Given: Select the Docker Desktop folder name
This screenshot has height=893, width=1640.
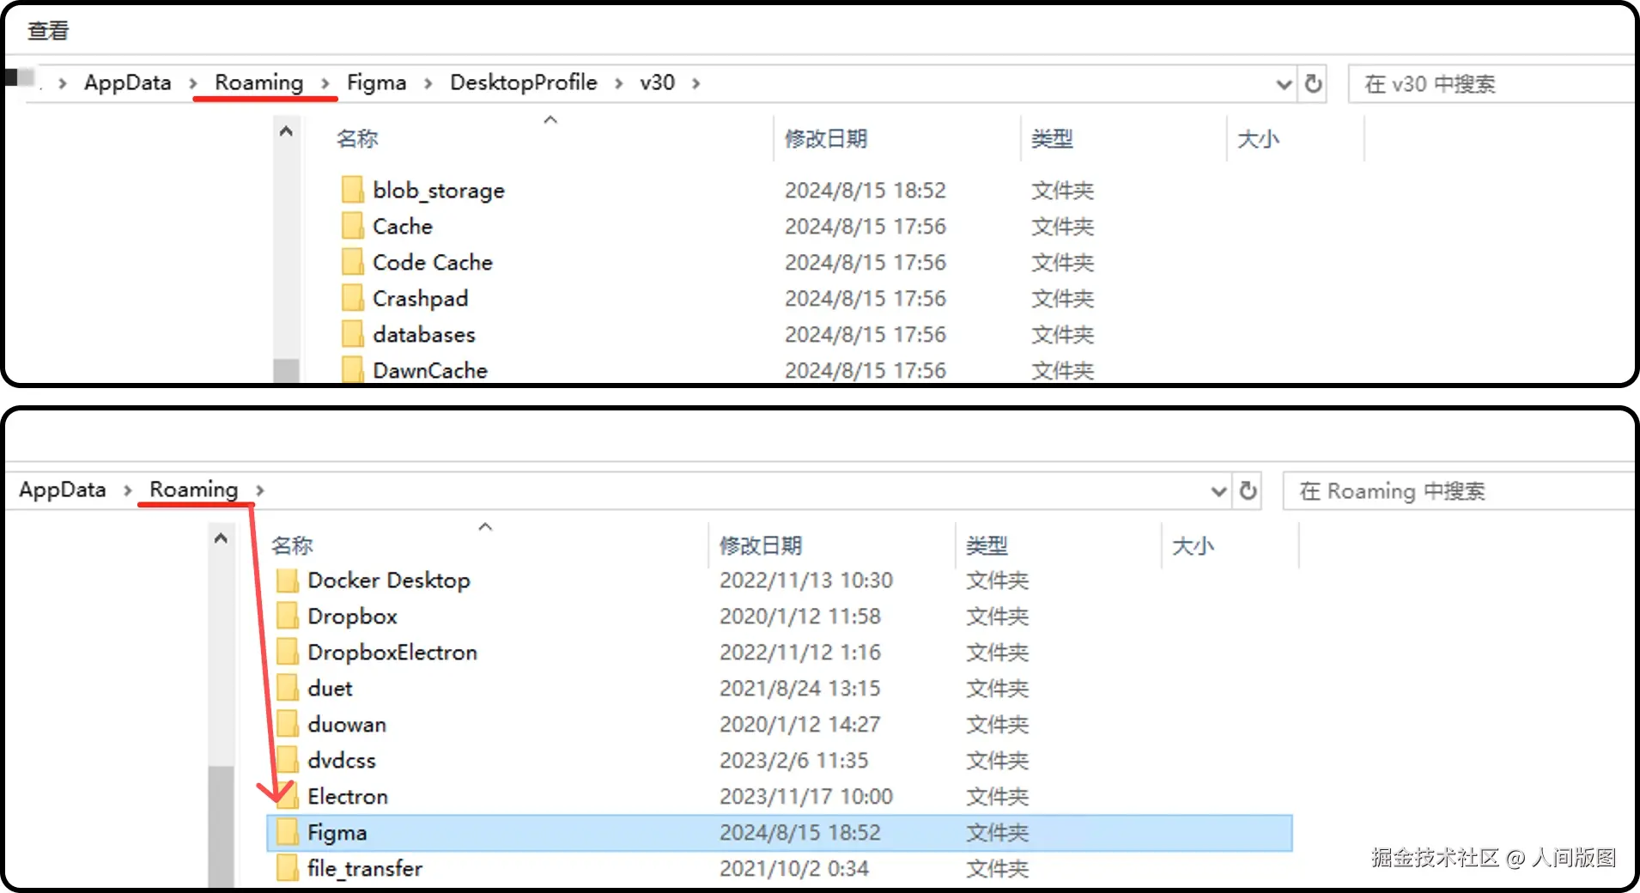Looking at the screenshot, I should tap(389, 580).
